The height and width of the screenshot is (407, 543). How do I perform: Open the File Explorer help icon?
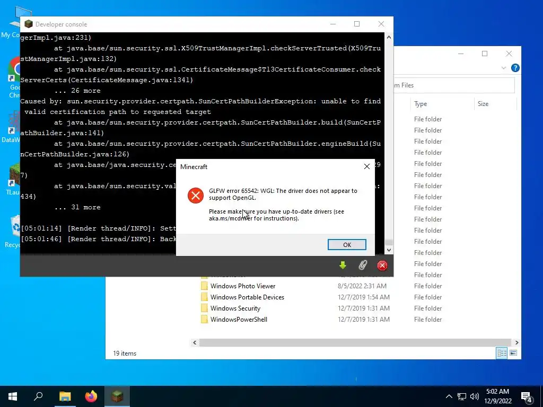[x=515, y=68]
